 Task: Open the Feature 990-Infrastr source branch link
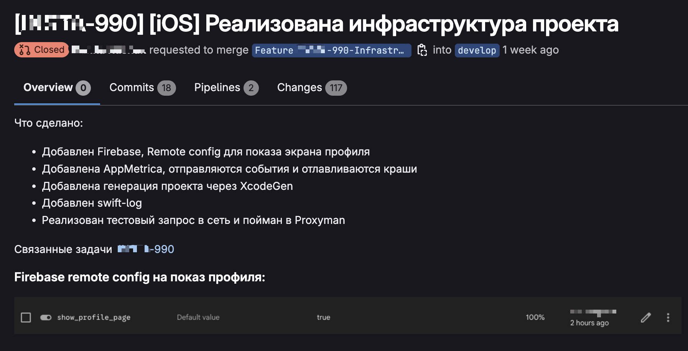[331, 50]
